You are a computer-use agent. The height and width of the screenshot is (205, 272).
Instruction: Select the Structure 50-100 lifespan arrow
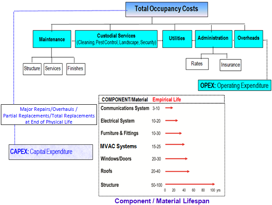point(190,185)
